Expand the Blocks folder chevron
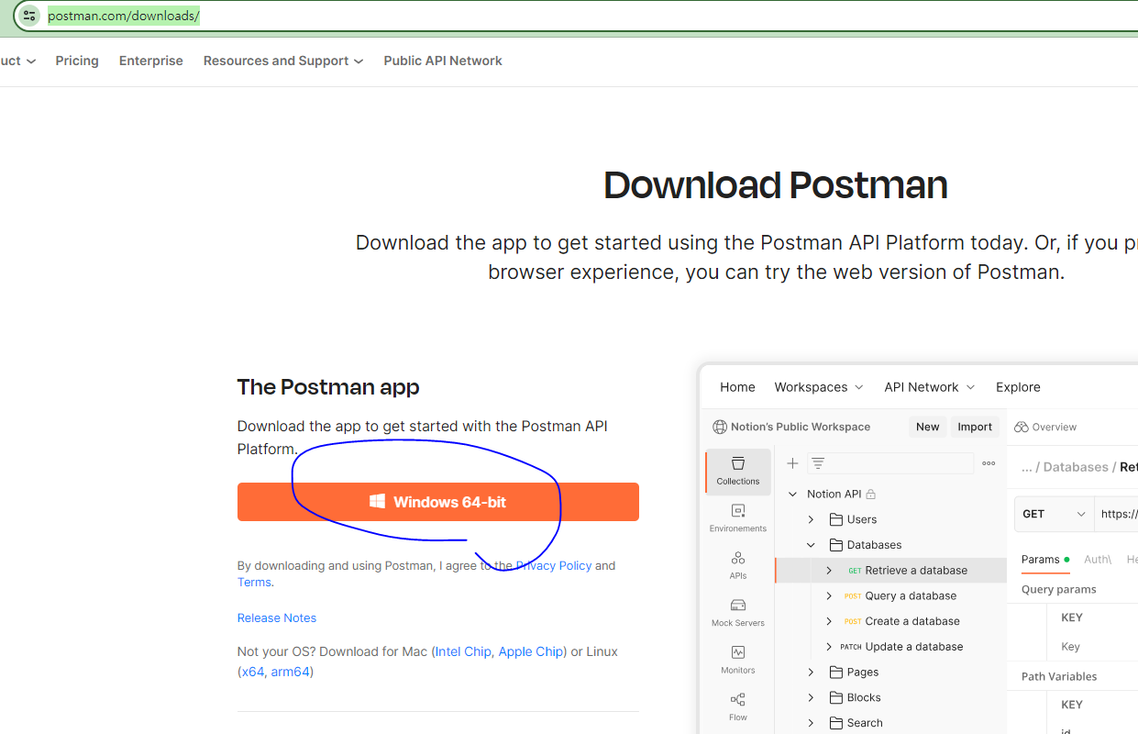The width and height of the screenshot is (1138, 734). click(811, 697)
